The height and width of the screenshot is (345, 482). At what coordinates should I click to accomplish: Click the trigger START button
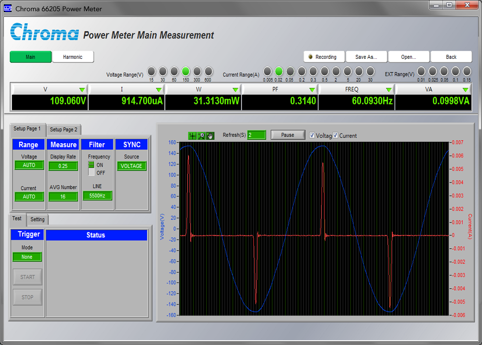pos(27,277)
